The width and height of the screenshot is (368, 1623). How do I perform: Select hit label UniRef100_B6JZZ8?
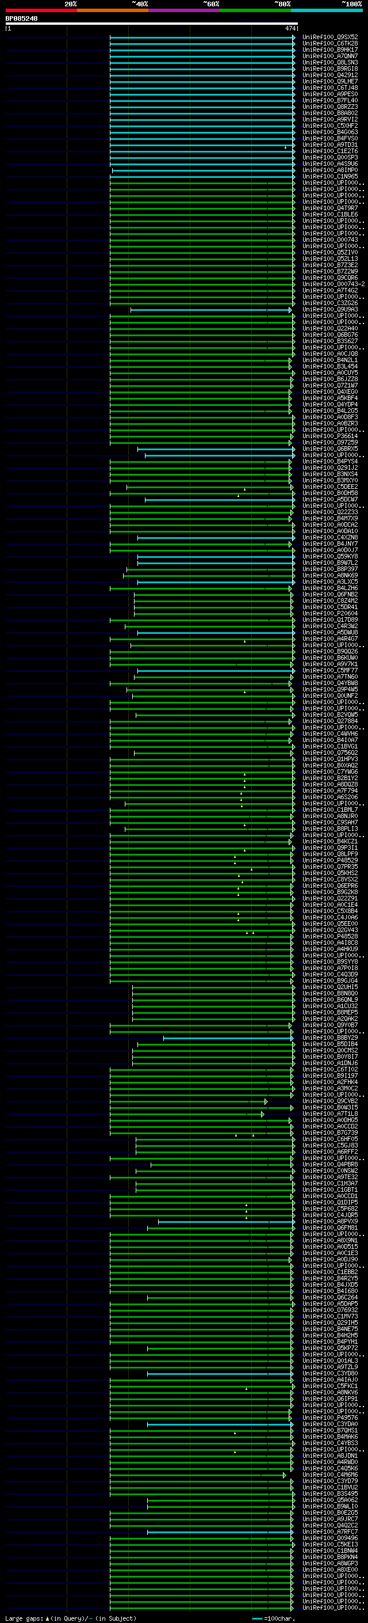pos(330,379)
